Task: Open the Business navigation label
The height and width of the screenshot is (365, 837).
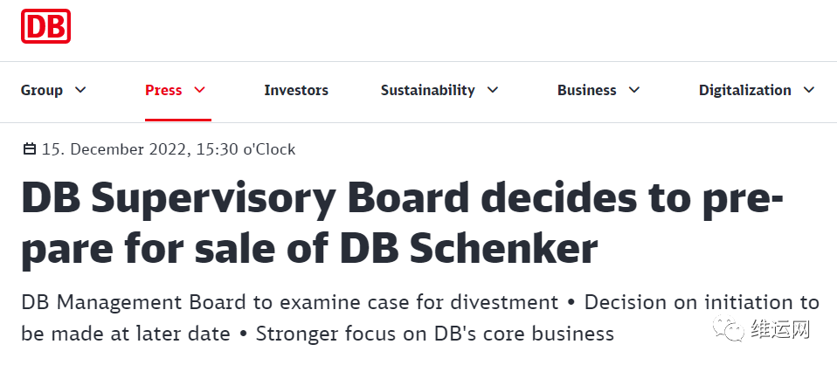Action: [586, 90]
